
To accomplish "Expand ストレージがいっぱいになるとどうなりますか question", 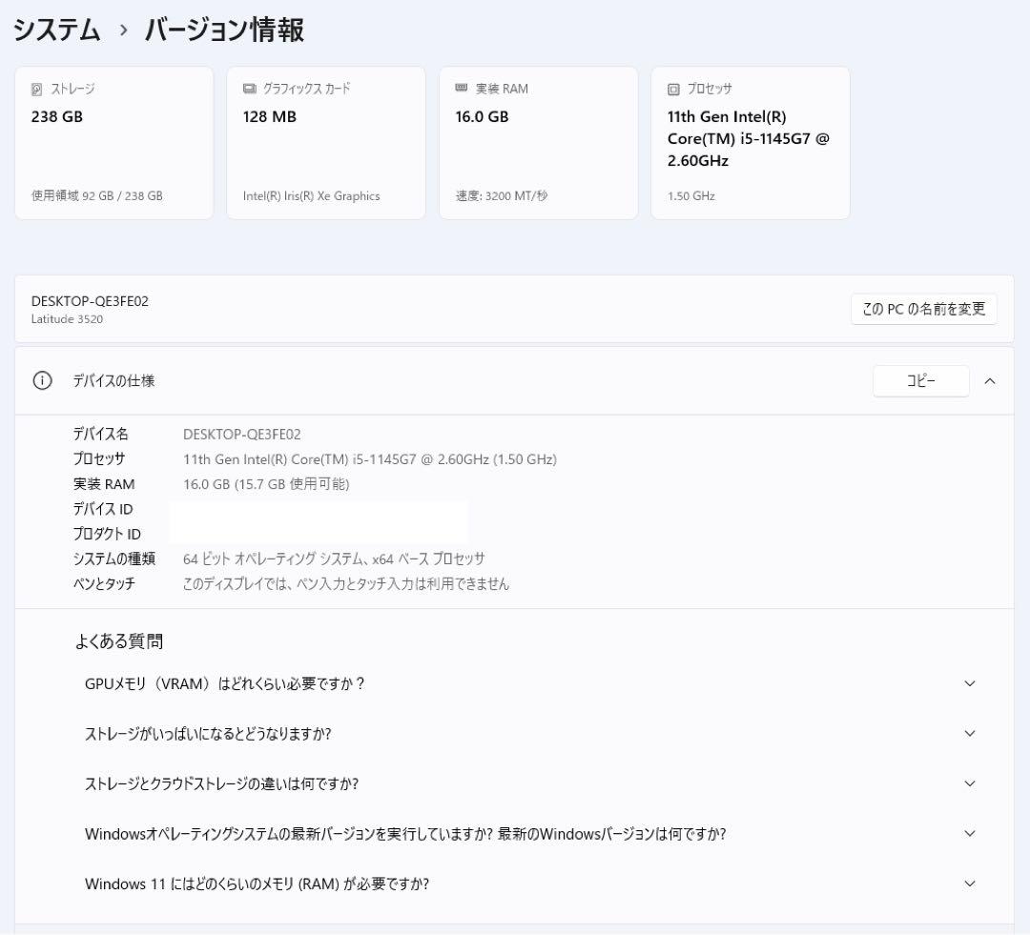I will pos(970,734).
